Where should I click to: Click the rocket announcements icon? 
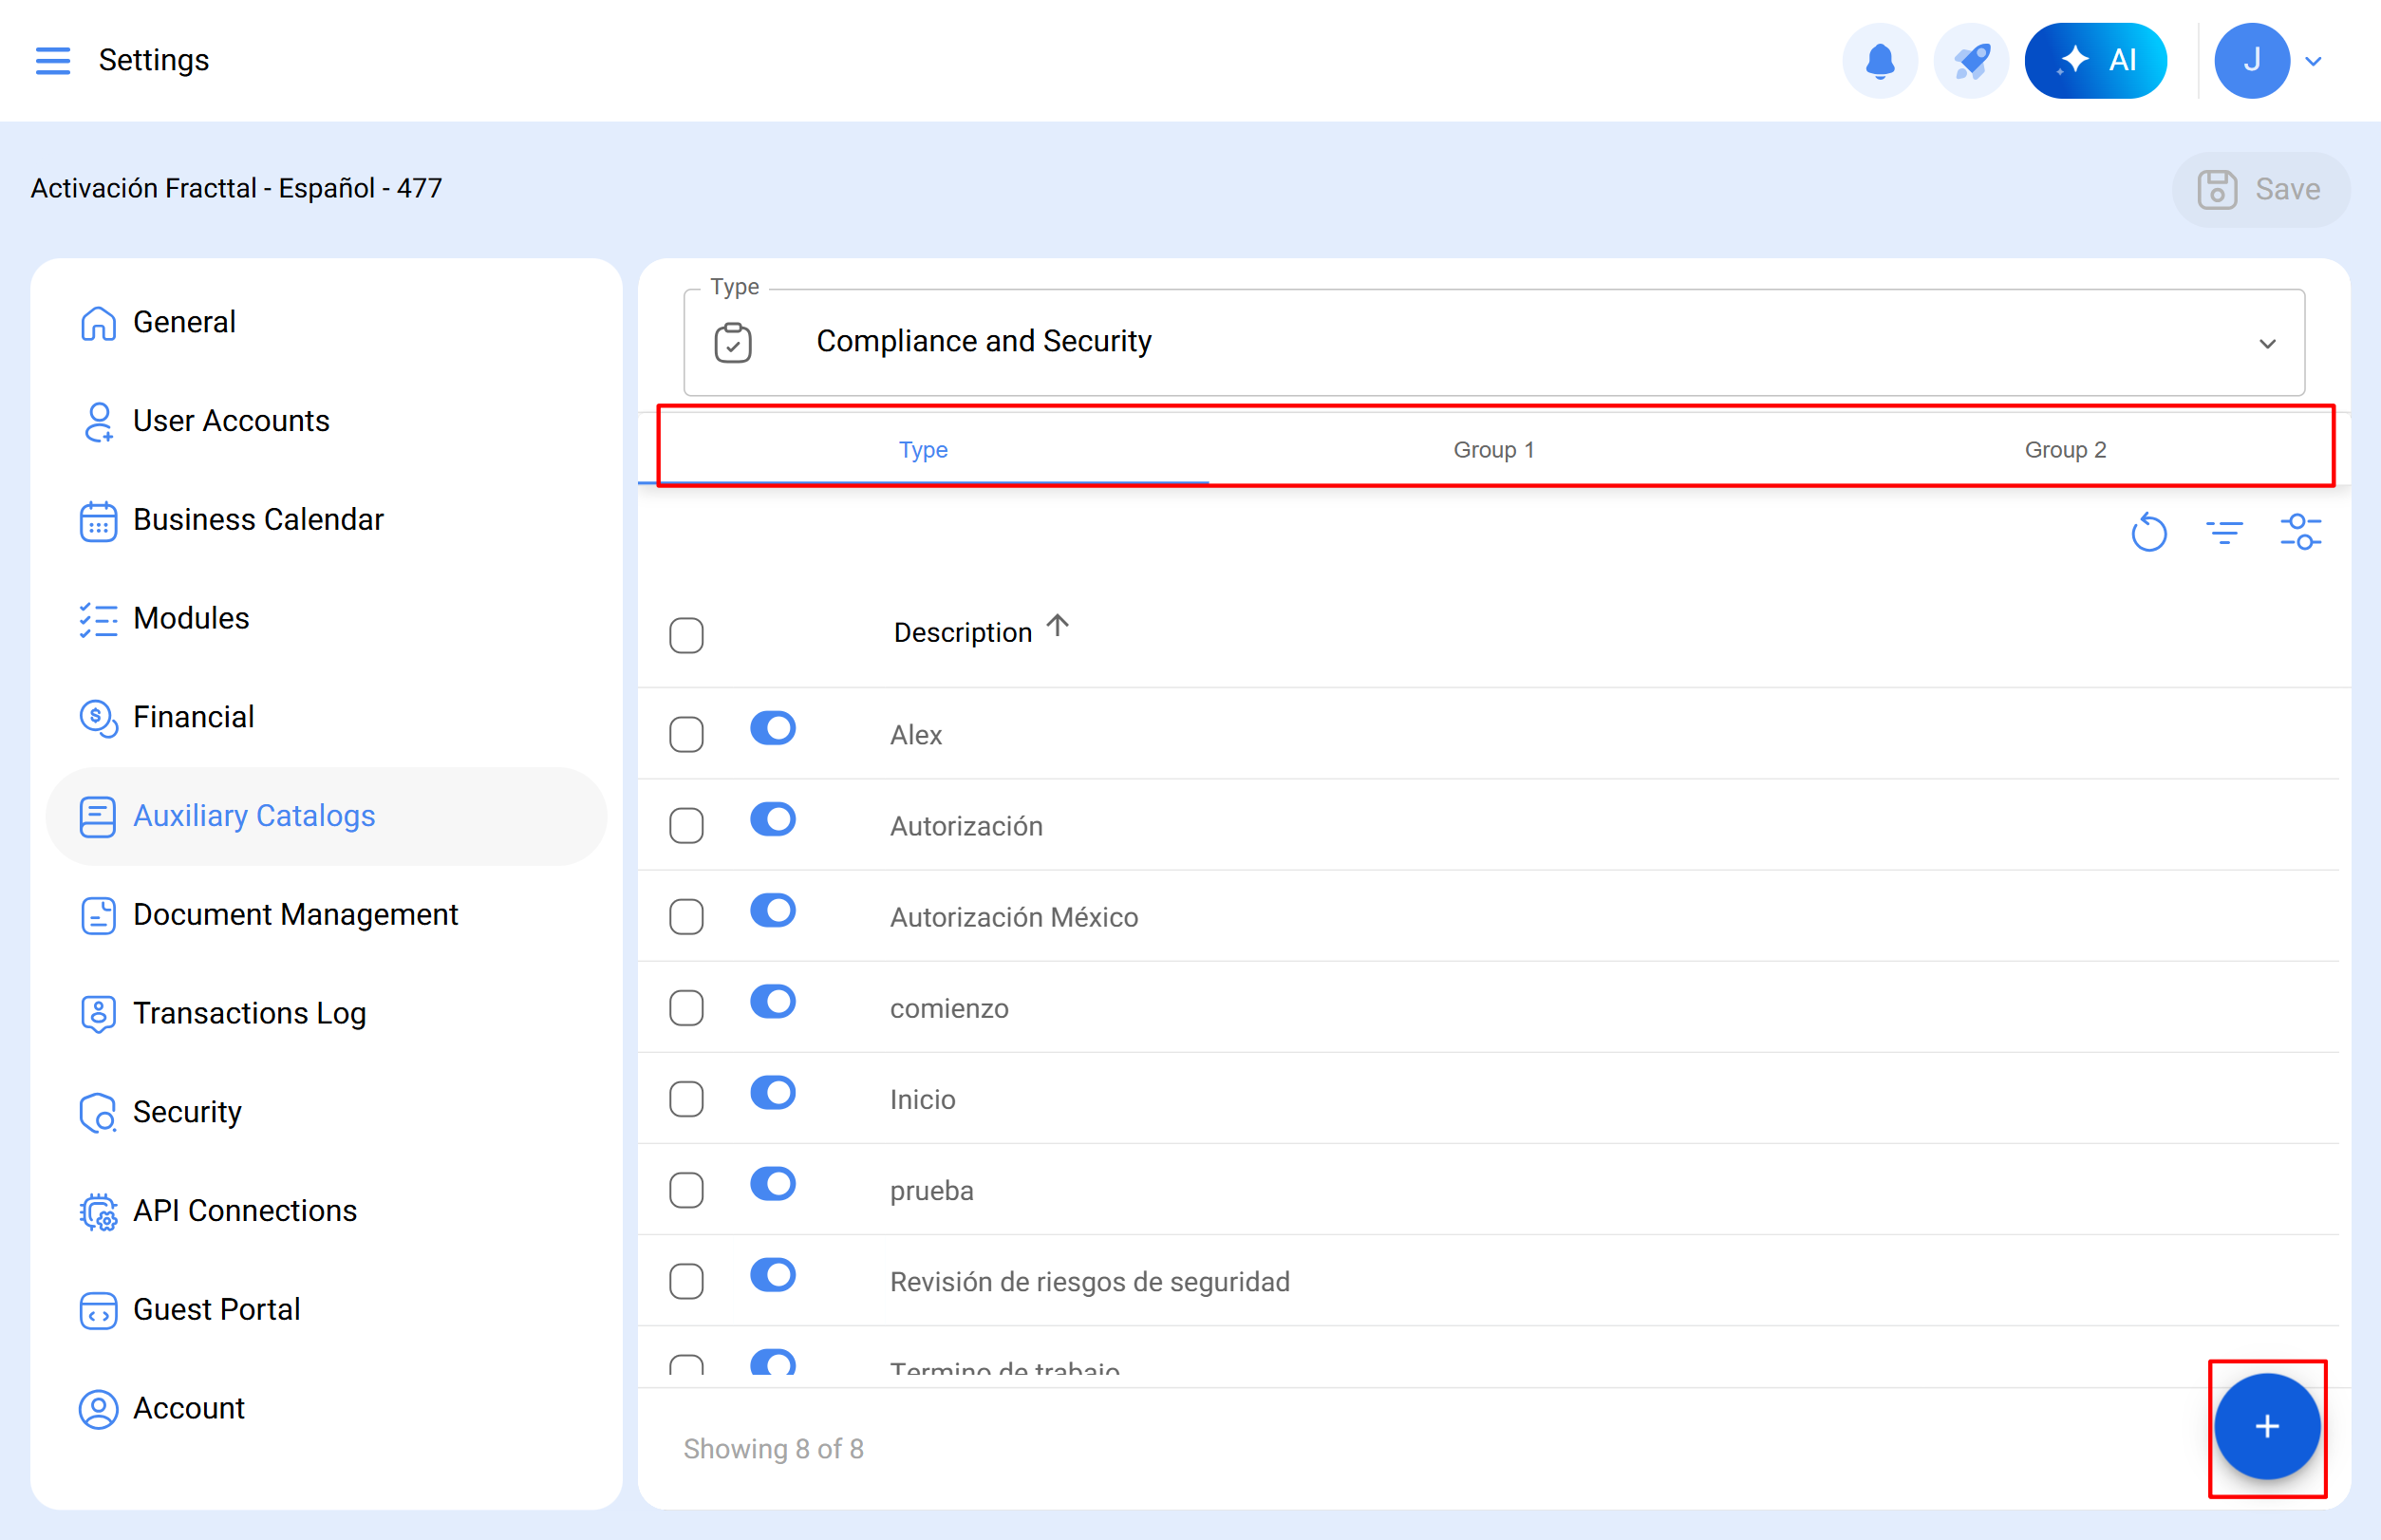(1970, 60)
